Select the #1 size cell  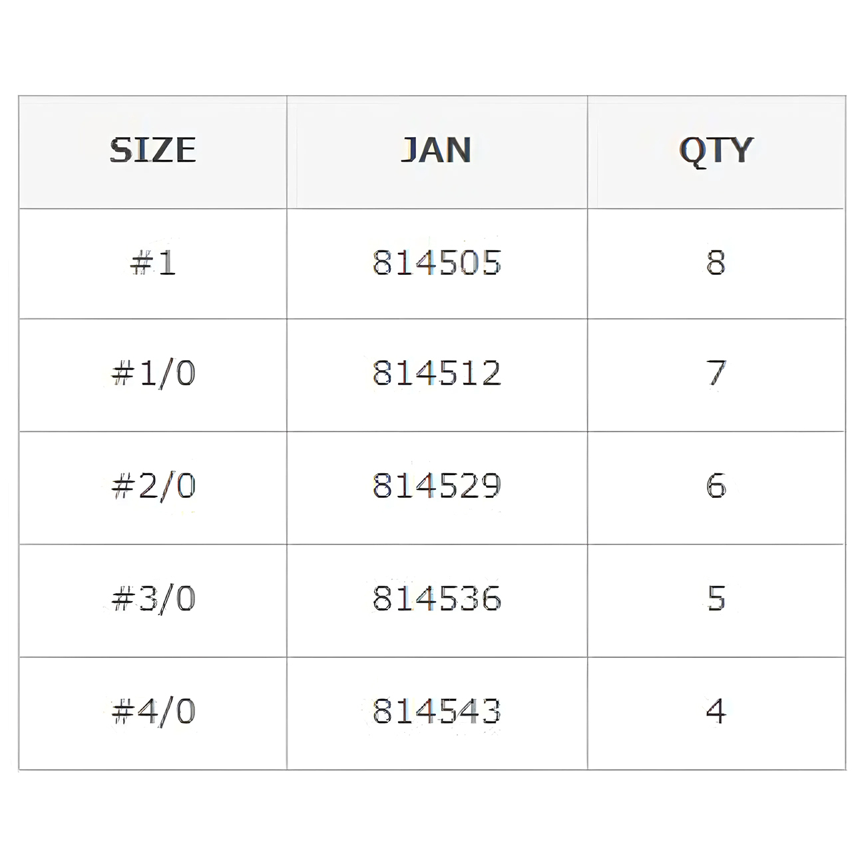[x=153, y=263]
